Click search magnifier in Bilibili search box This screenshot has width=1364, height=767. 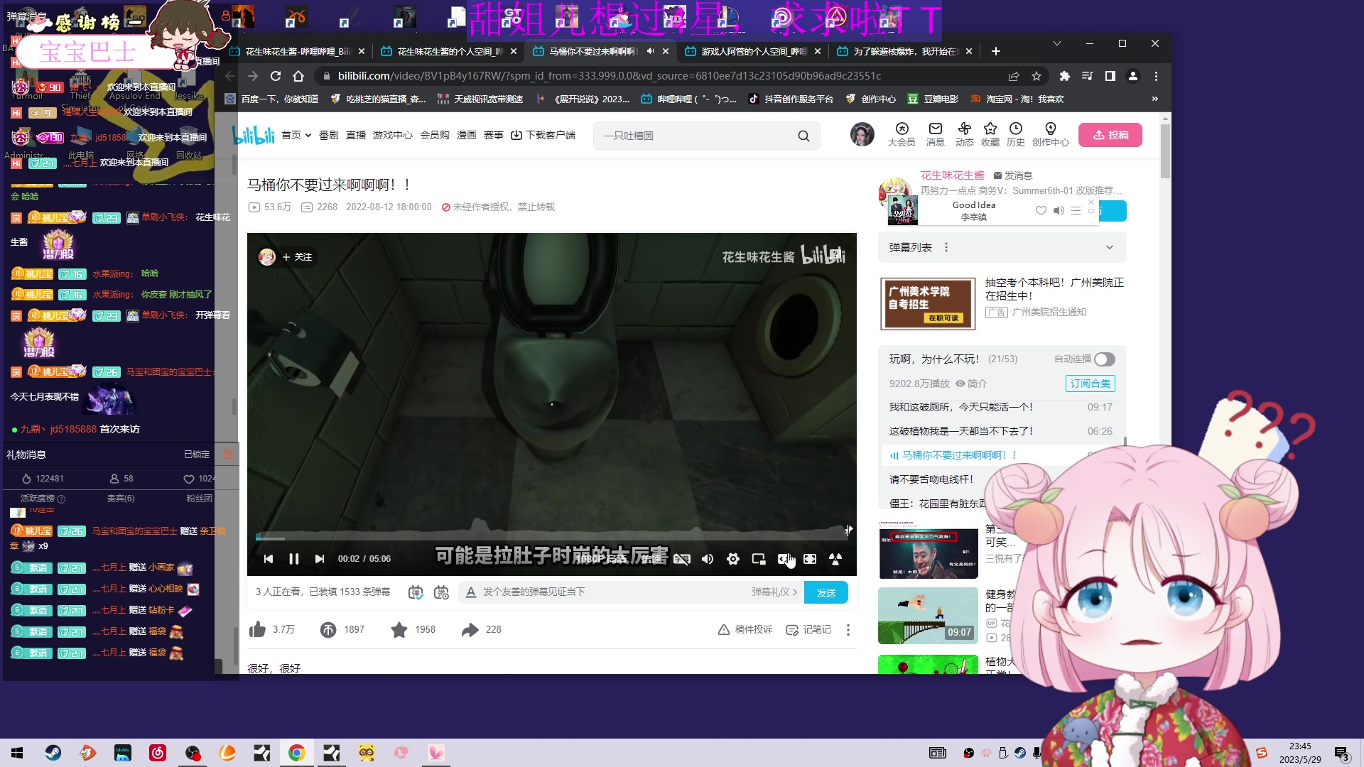click(803, 136)
